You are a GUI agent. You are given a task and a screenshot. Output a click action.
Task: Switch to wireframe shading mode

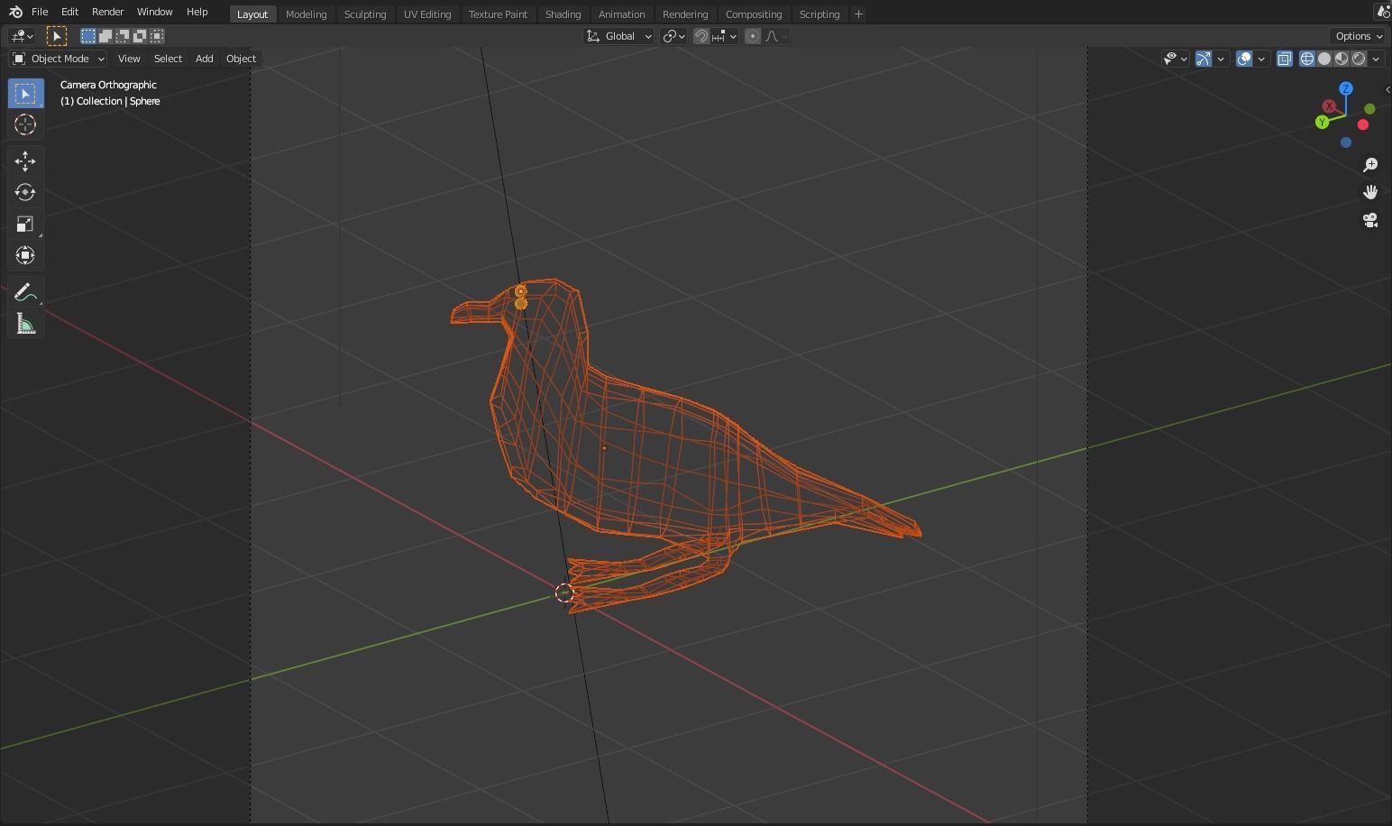point(1306,59)
